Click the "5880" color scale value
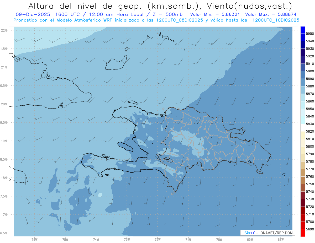315x243 pixels. pyautogui.click(x=310, y=86)
